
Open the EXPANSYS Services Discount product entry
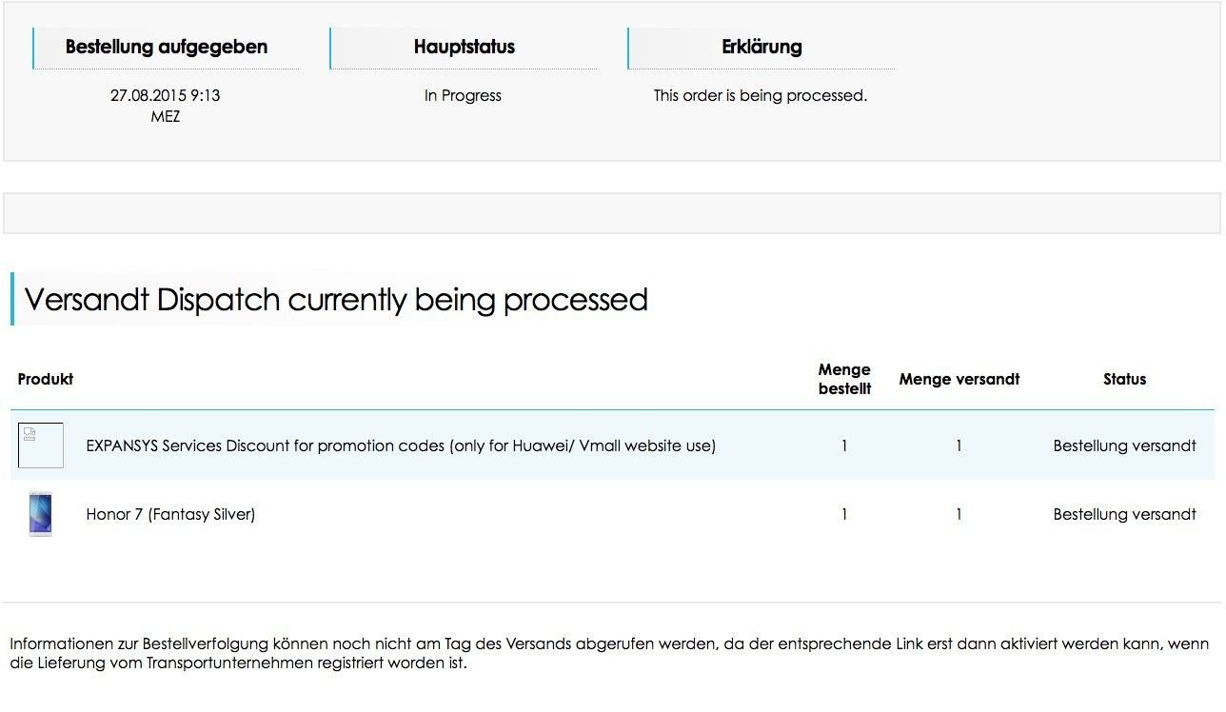tap(401, 445)
